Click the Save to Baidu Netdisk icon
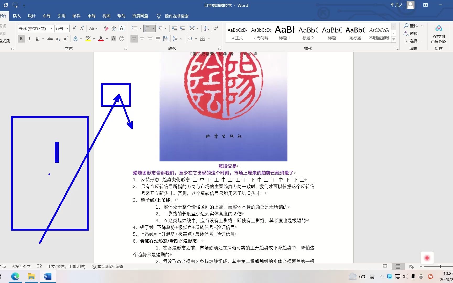The image size is (453, 283). (x=439, y=28)
